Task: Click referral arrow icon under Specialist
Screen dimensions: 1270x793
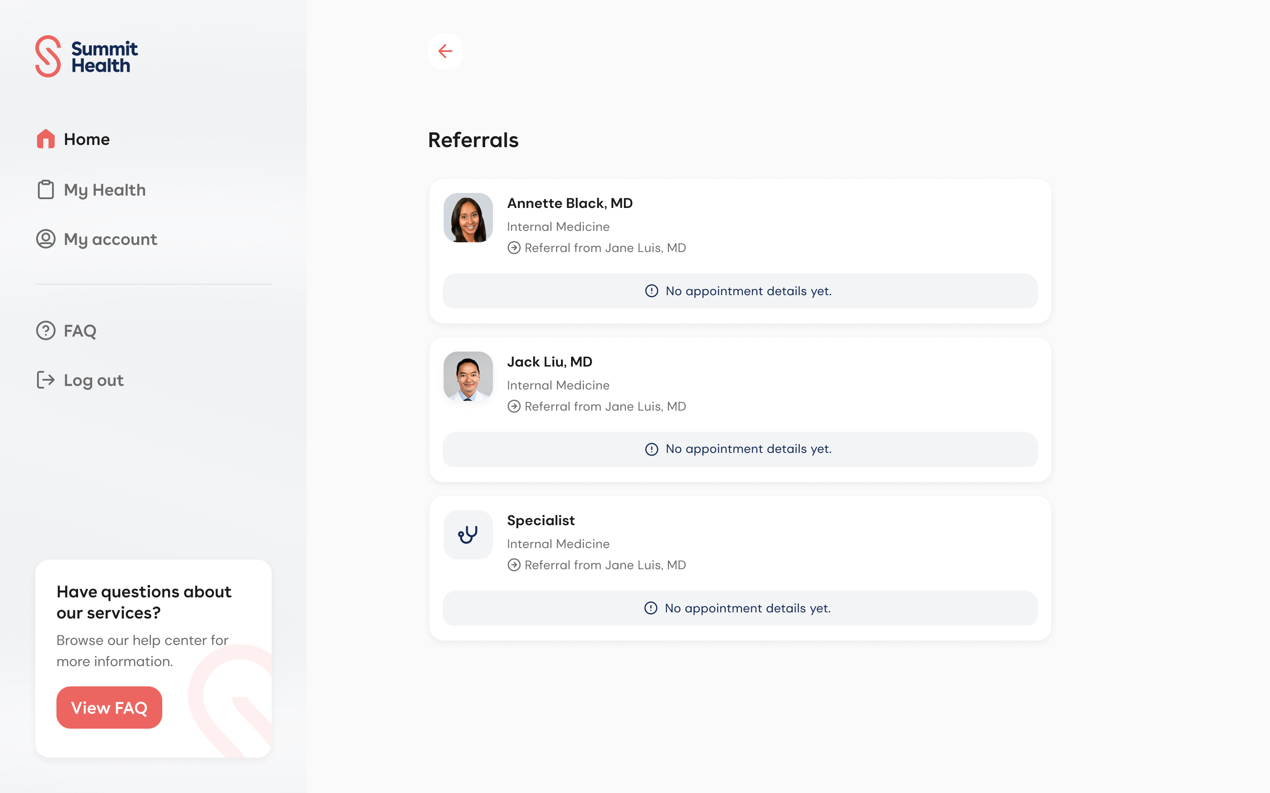Action: point(514,565)
